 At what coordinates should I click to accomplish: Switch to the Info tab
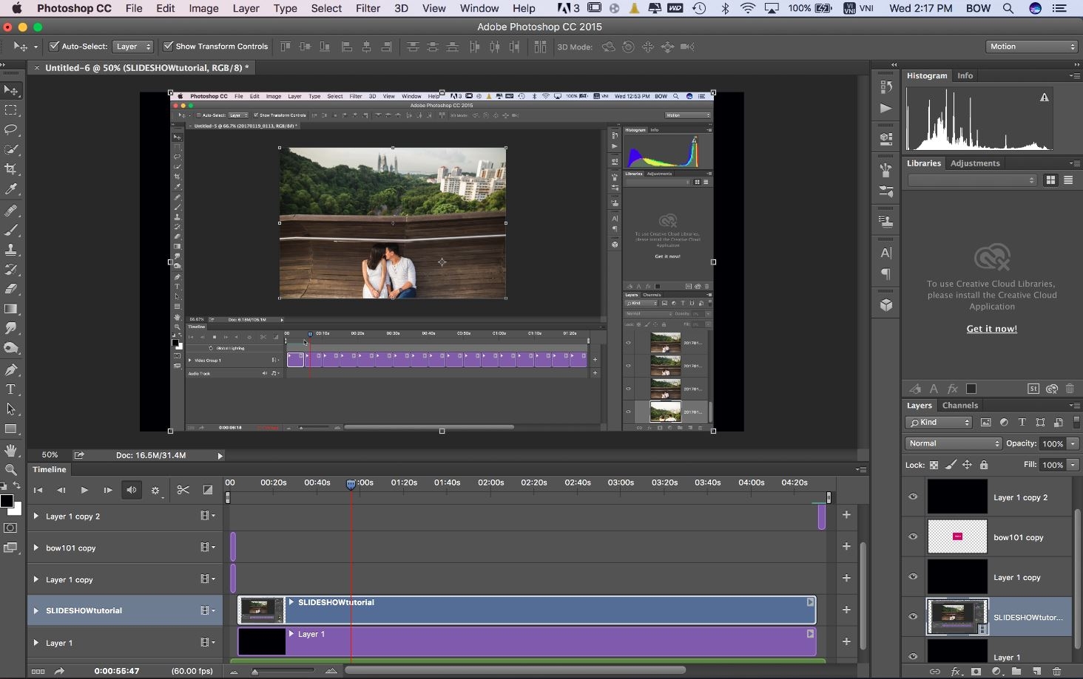click(x=965, y=75)
